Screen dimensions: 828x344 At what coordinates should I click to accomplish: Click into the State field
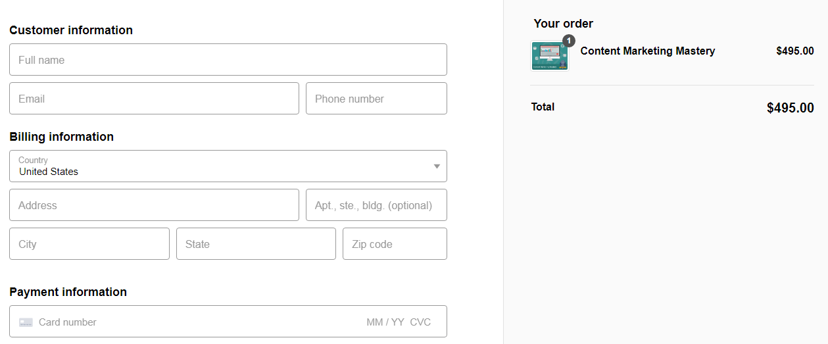[256, 244]
